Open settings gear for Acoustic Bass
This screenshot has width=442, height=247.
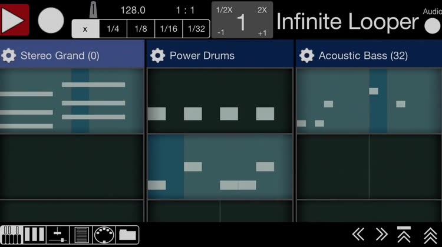[306, 55]
